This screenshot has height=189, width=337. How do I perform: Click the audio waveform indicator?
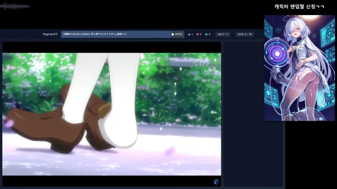15,6
